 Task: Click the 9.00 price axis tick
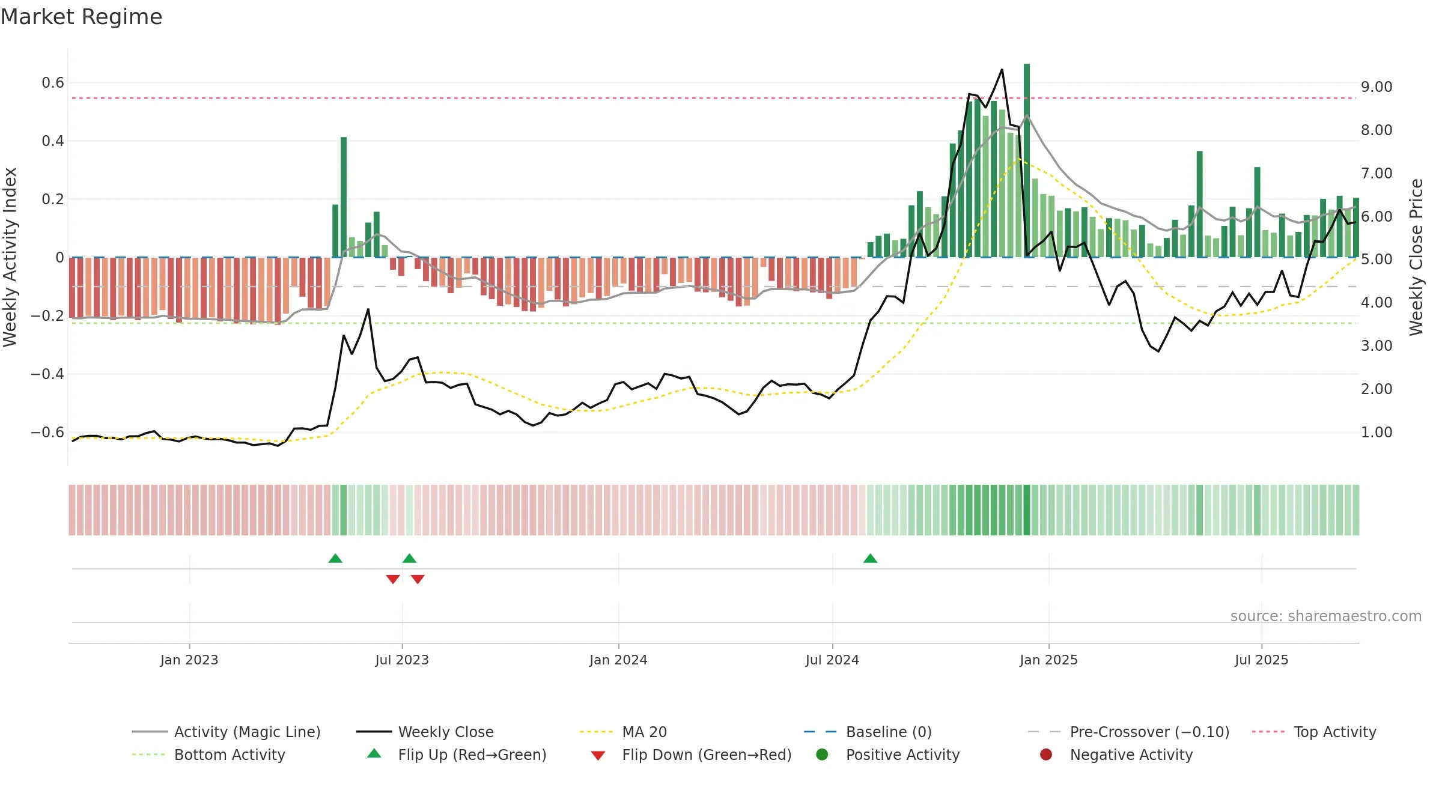1377,87
